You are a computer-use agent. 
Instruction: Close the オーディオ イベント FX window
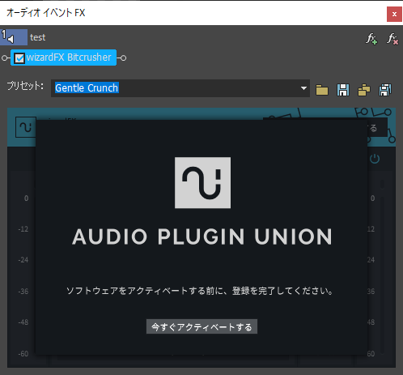[394, 14]
